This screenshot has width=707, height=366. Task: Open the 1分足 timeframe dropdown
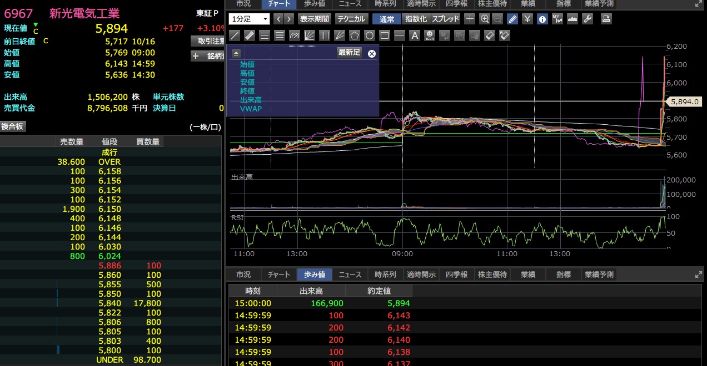249,19
